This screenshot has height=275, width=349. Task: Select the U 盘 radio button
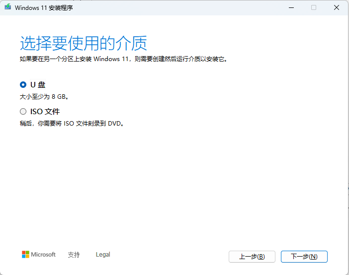coord(23,85)
